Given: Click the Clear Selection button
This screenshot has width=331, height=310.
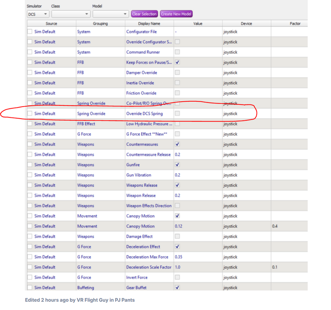Looking at the screenshot, I should click(x=144, y=14).
